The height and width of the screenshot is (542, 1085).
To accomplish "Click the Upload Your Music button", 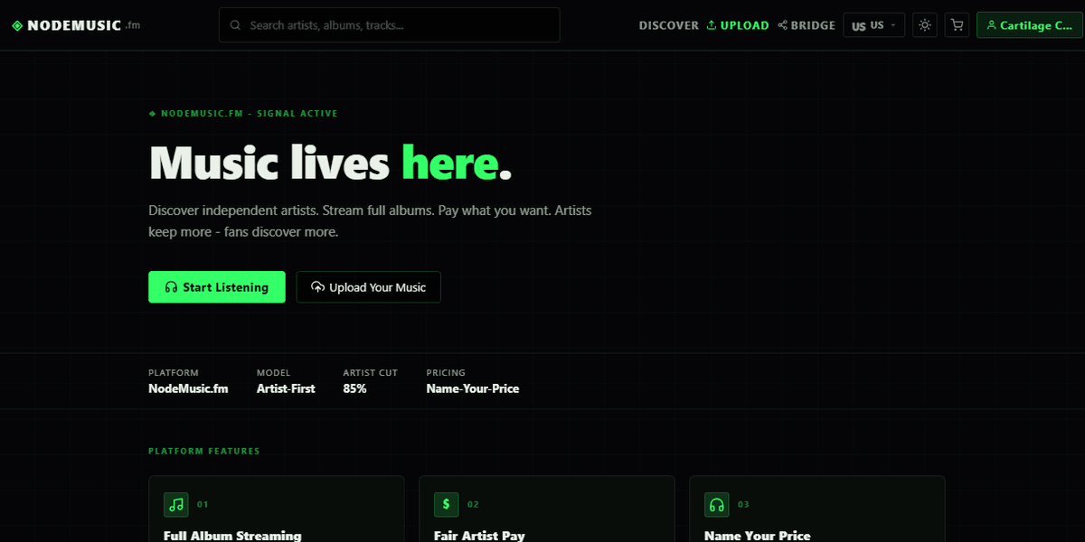I will 368,287.
